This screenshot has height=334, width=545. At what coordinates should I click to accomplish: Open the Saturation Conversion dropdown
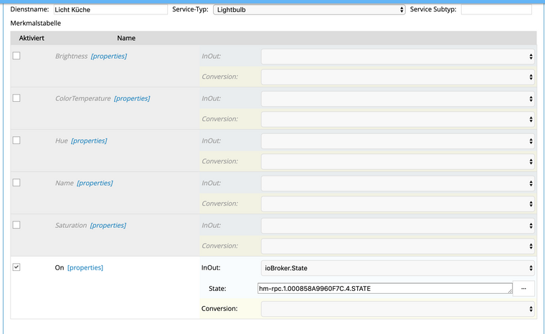tap(398, 246)
